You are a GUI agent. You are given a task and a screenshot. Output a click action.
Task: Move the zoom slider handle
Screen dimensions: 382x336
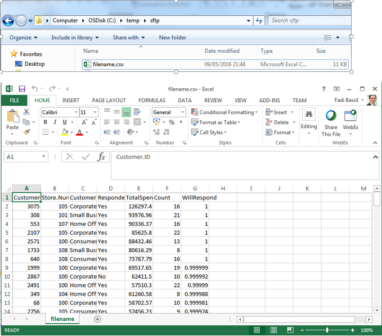pyautogui.click(x=327, y=330)
